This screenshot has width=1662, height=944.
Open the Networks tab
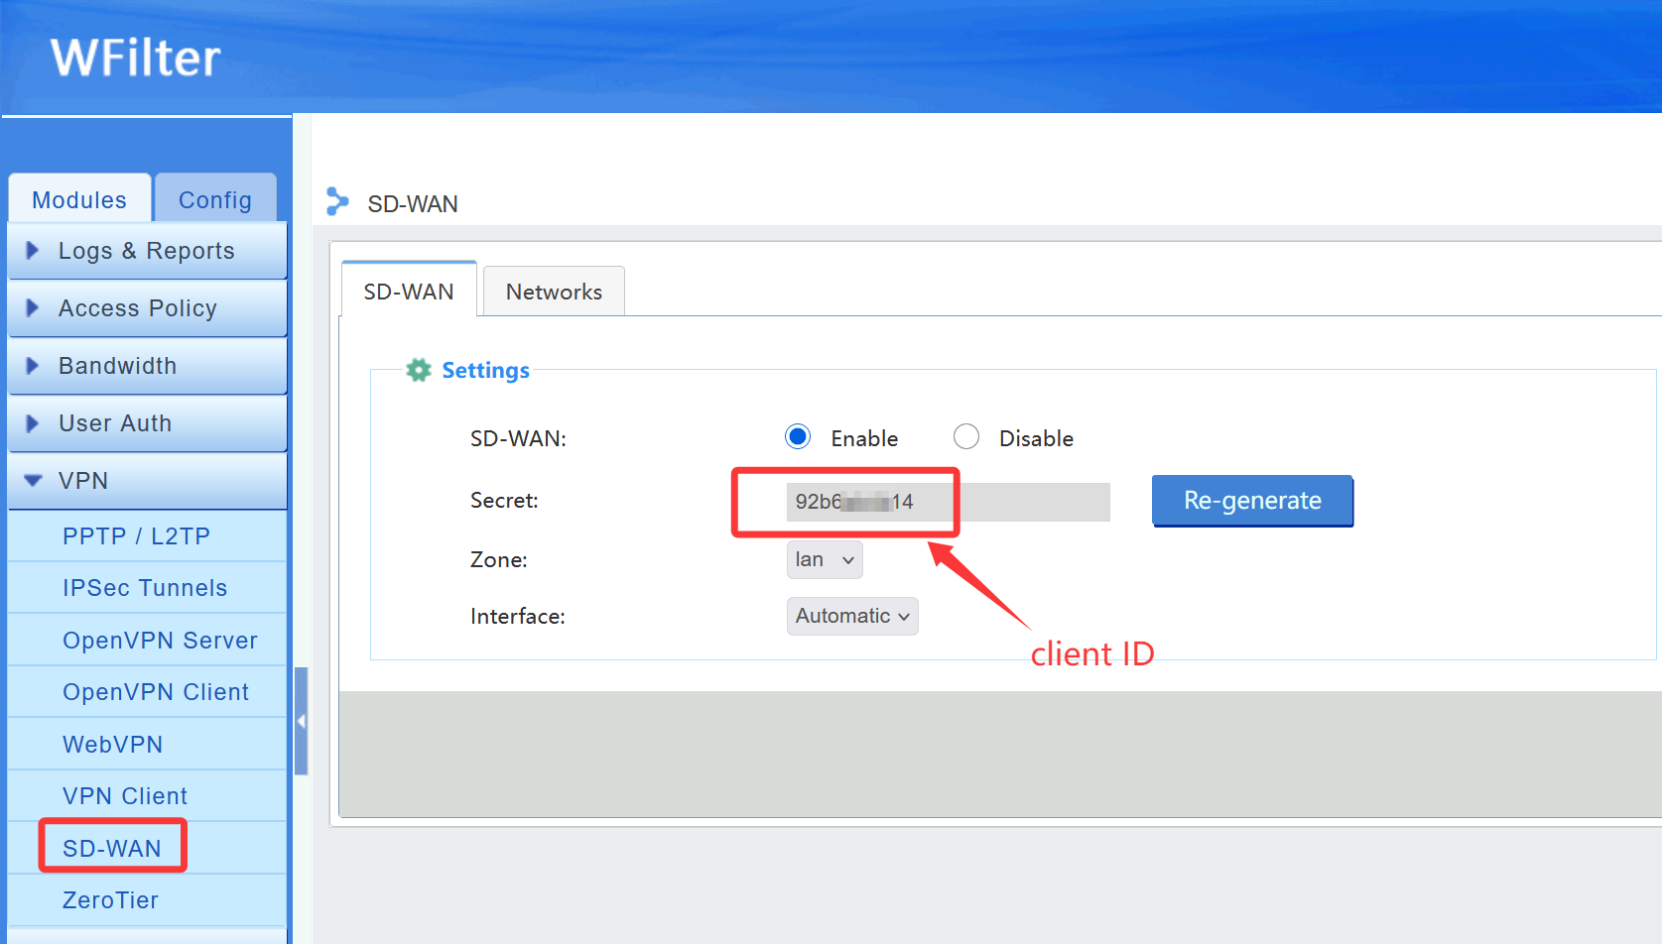click(x=554, y=292)
